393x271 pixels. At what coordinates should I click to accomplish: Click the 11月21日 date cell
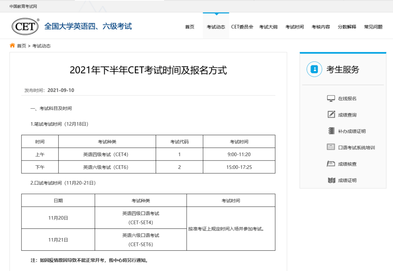[58, 240]
